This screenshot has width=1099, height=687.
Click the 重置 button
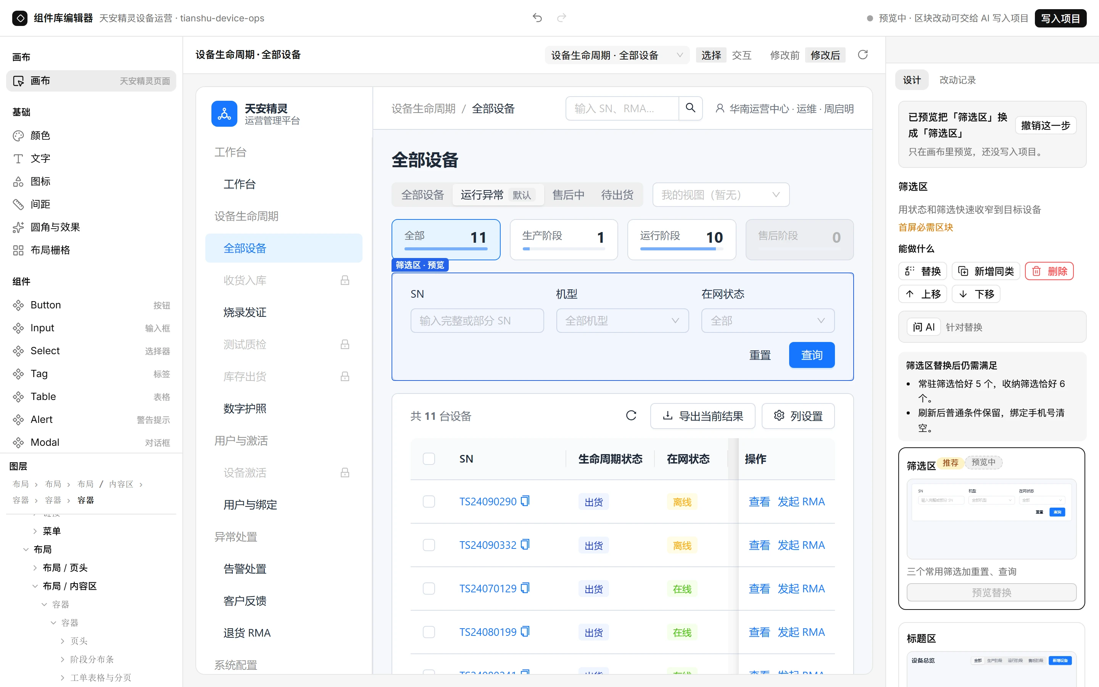pos(760,355)
